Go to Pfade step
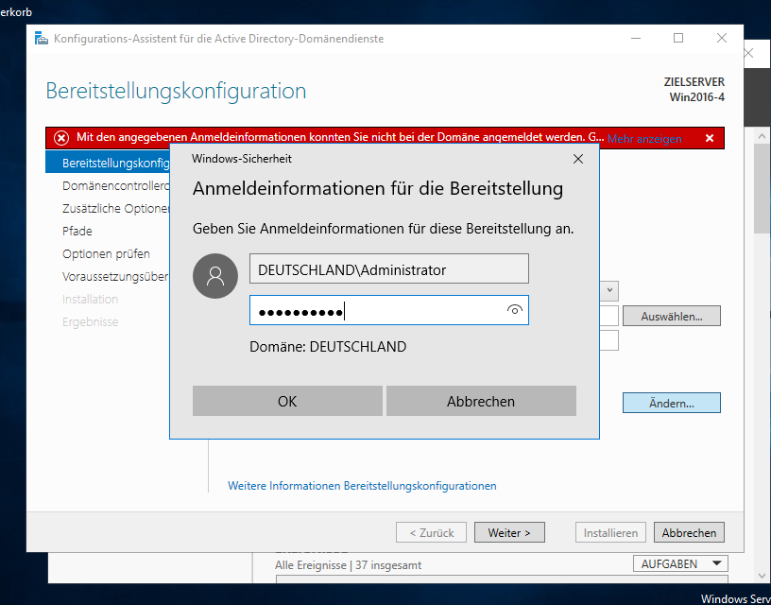771x605 pixels. tap(77, 231)
